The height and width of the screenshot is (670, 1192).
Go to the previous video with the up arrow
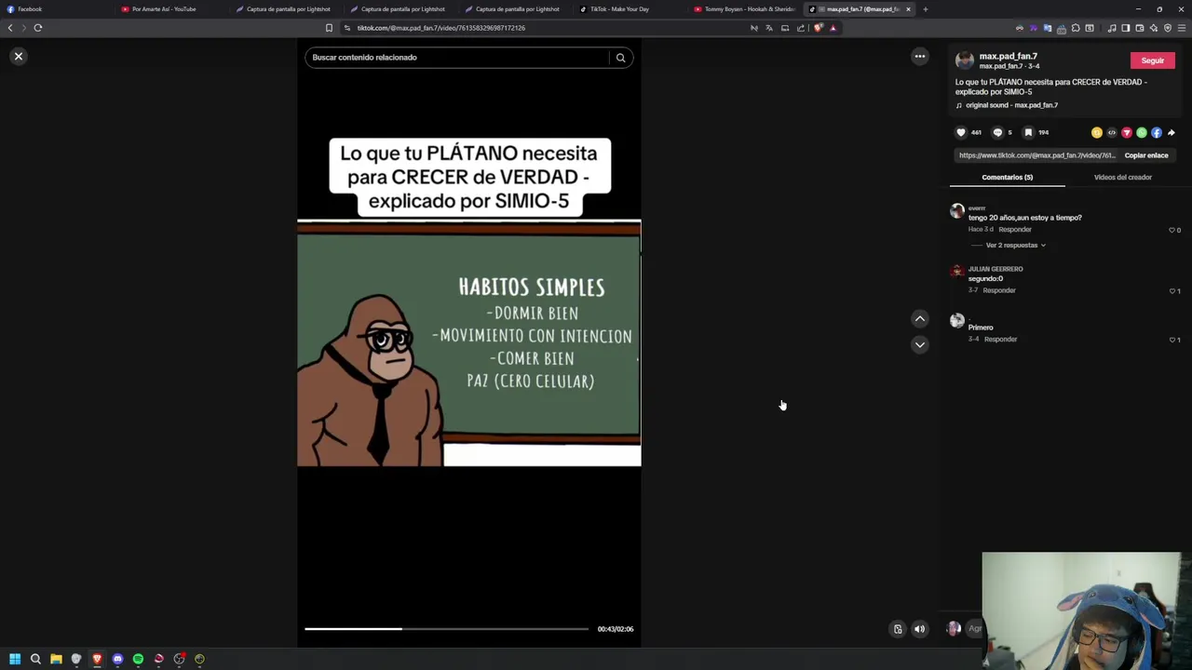919,319
